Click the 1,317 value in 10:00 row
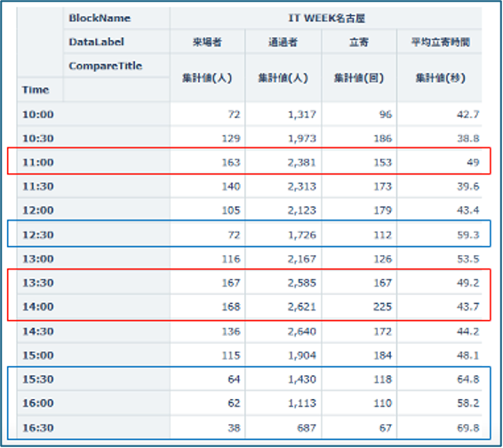This screenshot has width=503, height=448. 302,115
